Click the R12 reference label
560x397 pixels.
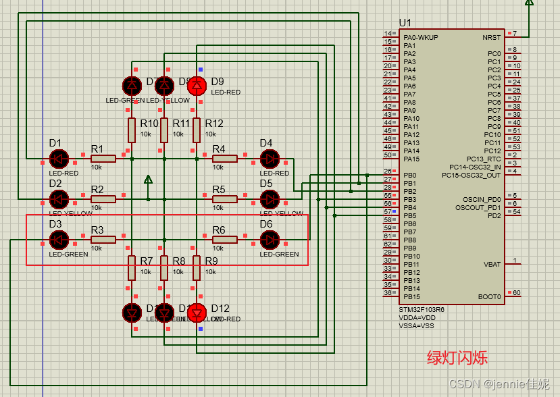(x=214, y=123)
